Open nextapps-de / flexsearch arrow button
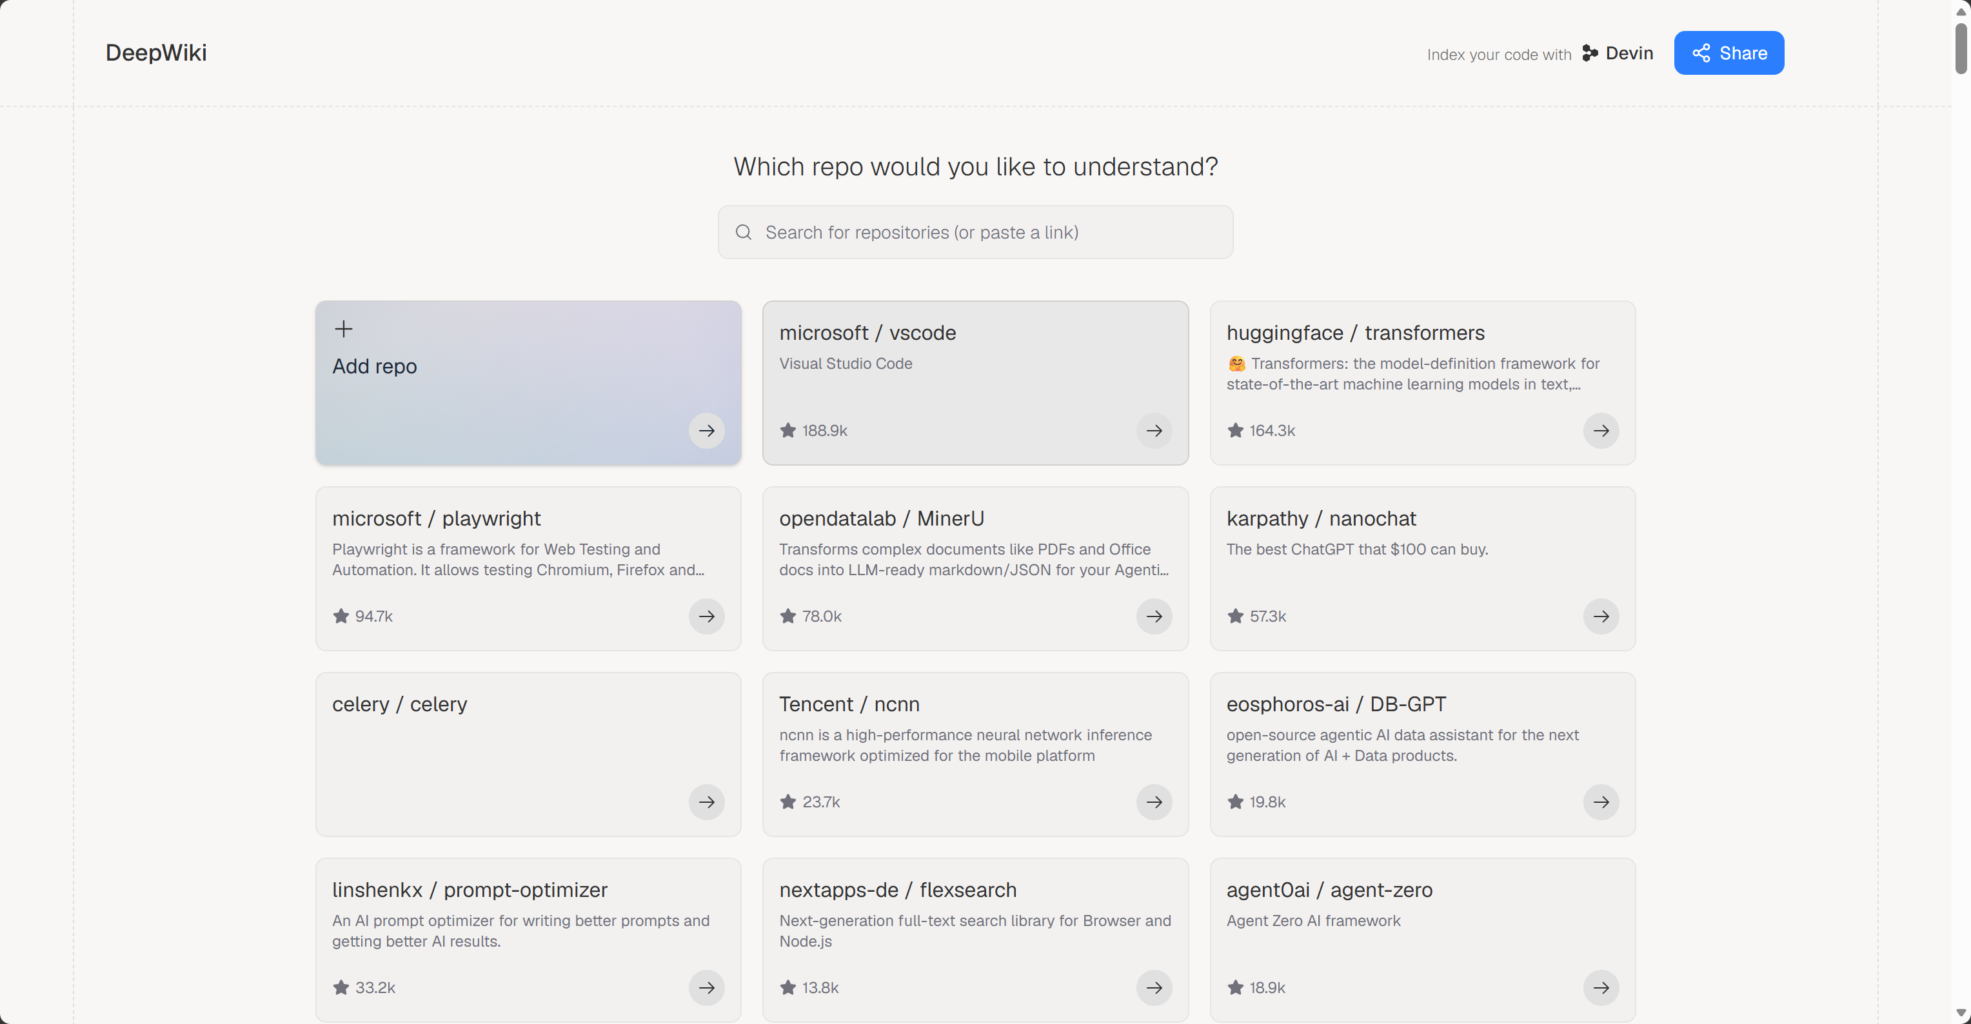The width and height of the screenshot is (1971, 1024). pyautogui.click(x=1154, y=988)
